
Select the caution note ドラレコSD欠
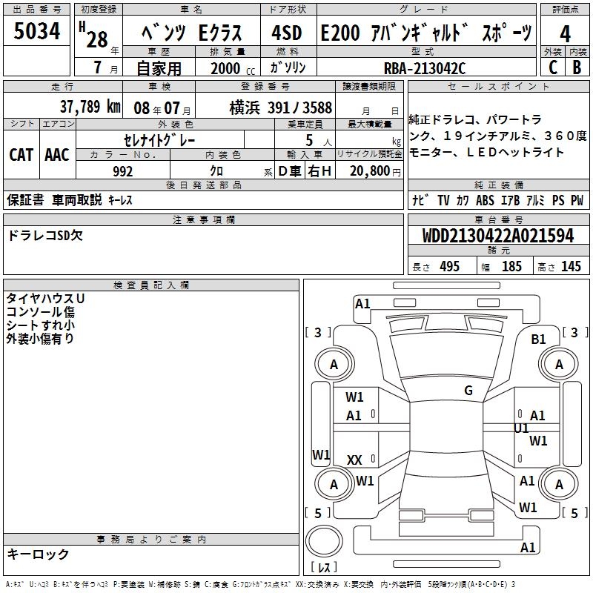click(x=45, y=235)
